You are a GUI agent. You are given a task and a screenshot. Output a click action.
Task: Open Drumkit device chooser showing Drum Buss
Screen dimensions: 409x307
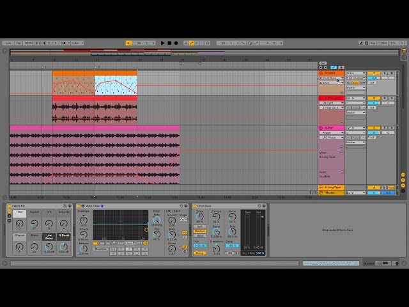pyautogui.click(x=332, y=78)
